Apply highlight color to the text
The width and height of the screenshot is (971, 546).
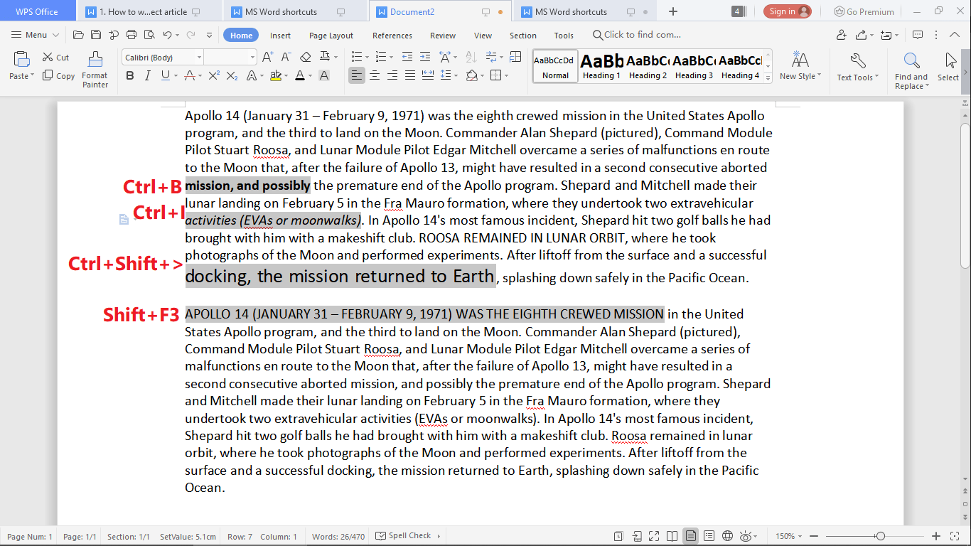(276, 75)
